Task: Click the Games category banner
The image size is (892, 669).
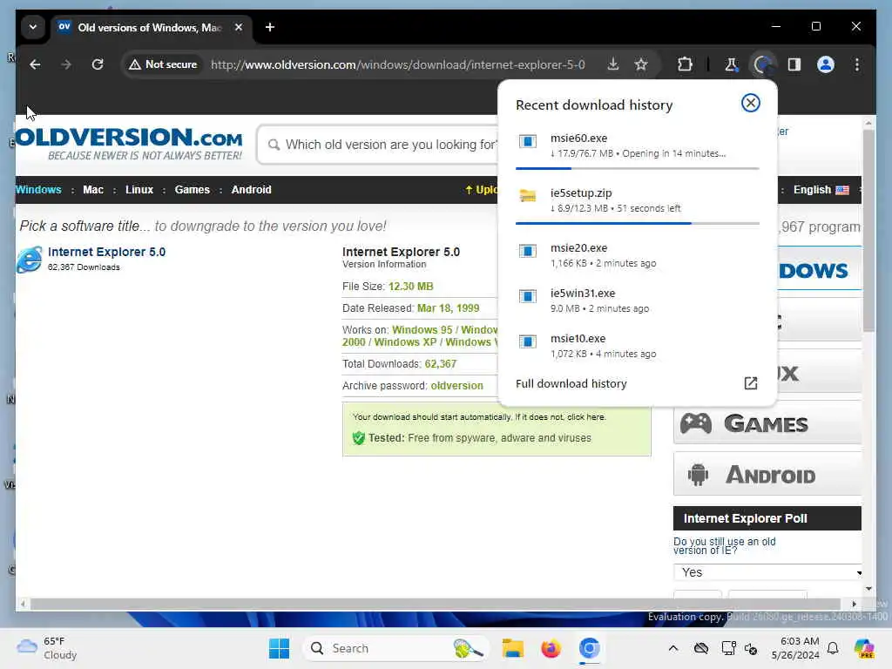Action: click(x=767, y=423)
